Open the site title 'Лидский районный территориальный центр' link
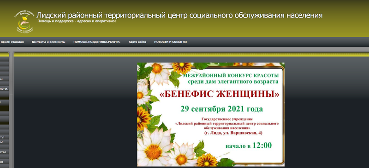The image size is (369, 168). (x=179, y=16)
